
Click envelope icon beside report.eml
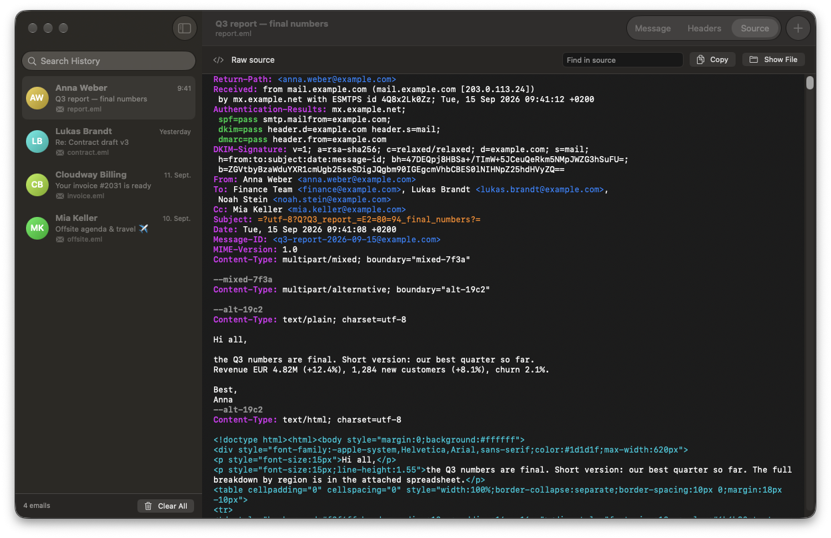point(60,109)
